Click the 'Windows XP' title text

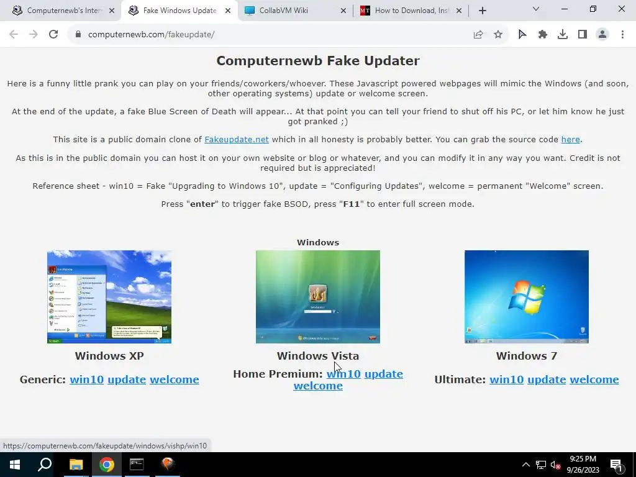(109, 356)
